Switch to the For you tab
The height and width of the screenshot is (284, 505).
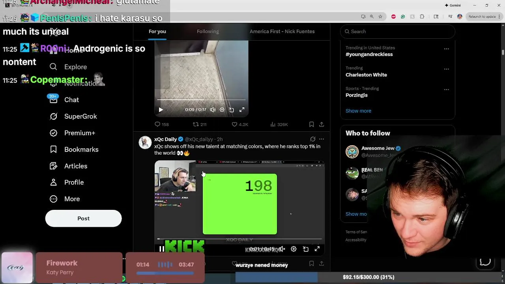[157, 32]
